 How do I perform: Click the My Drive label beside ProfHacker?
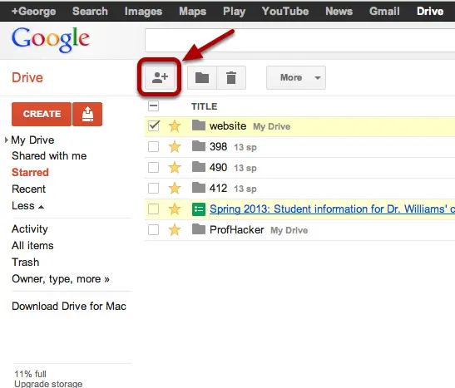(289, 230)
